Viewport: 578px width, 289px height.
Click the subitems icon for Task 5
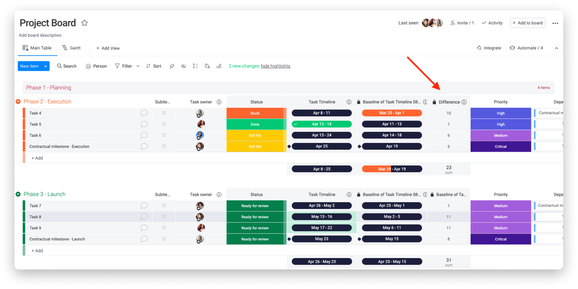[164, 124]
